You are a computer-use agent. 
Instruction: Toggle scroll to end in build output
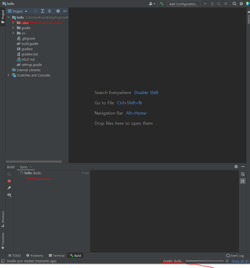(243, 181)
